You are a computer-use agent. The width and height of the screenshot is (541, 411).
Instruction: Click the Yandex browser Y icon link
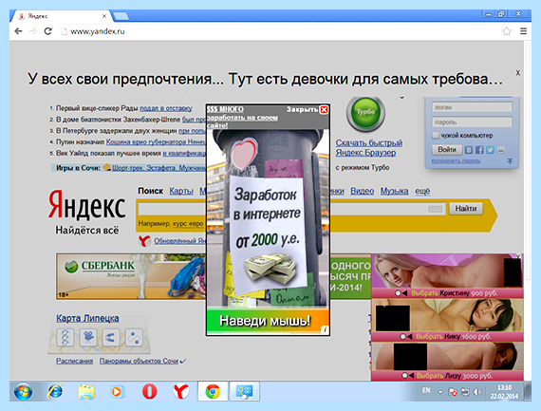coord(144,241)
